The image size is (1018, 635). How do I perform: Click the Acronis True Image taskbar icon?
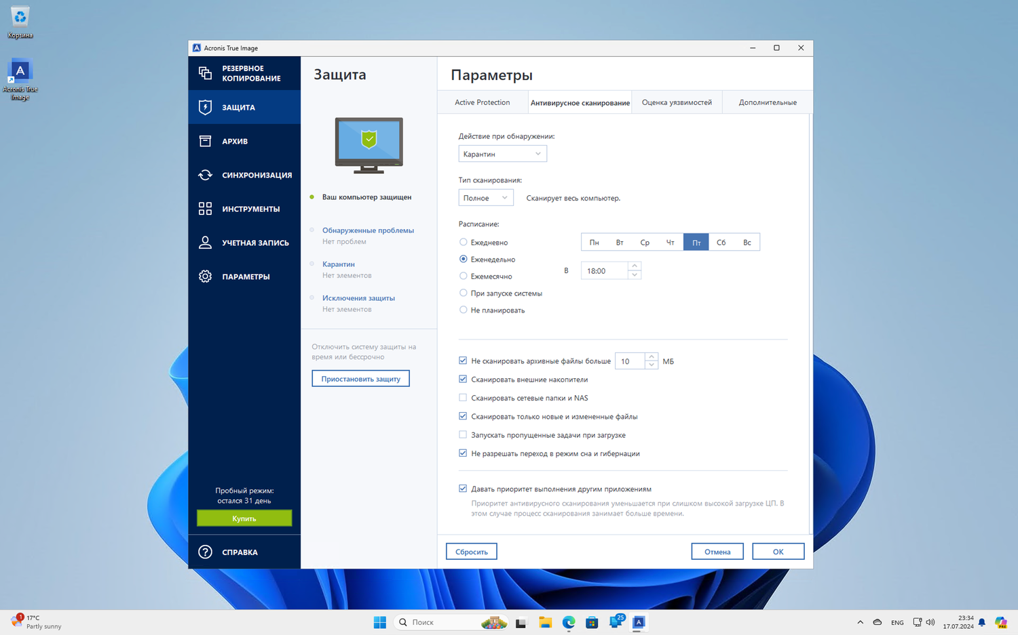[x=639, y=622]
